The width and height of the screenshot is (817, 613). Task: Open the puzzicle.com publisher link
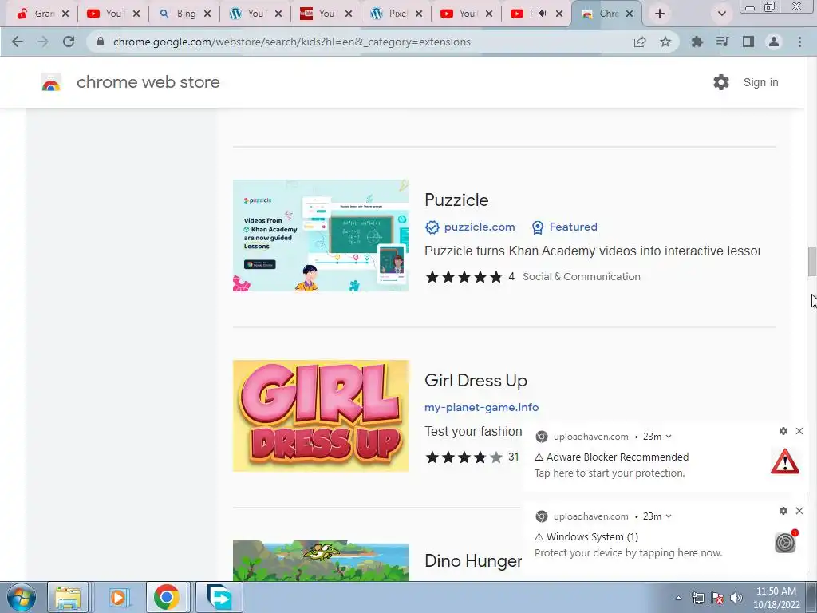coord(480,227)
